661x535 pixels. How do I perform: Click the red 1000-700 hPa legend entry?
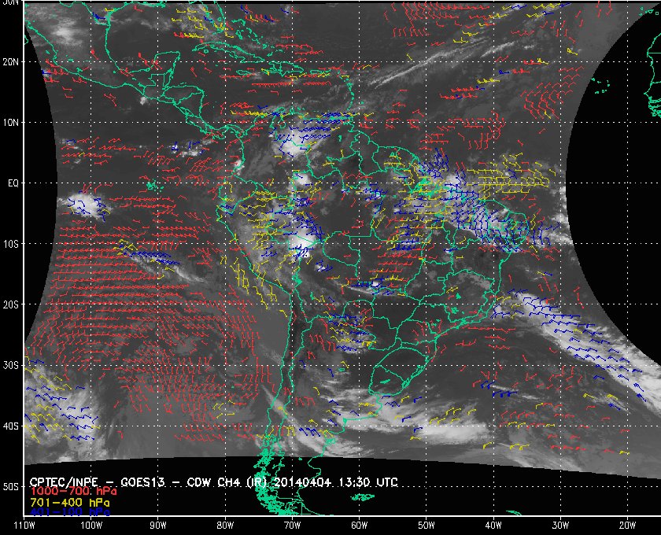73,492
